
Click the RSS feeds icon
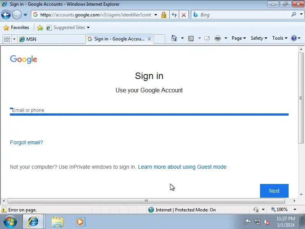pyautogui.click(x=191, y=39)
